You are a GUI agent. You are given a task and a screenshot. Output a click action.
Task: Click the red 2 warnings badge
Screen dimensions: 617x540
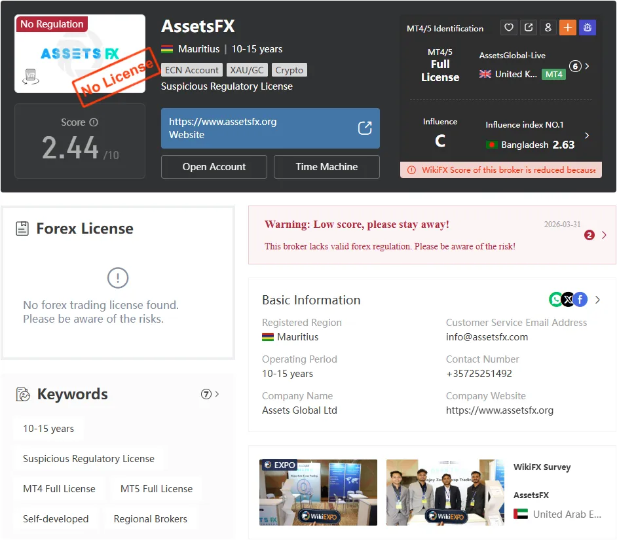click(x=589, y=235)
